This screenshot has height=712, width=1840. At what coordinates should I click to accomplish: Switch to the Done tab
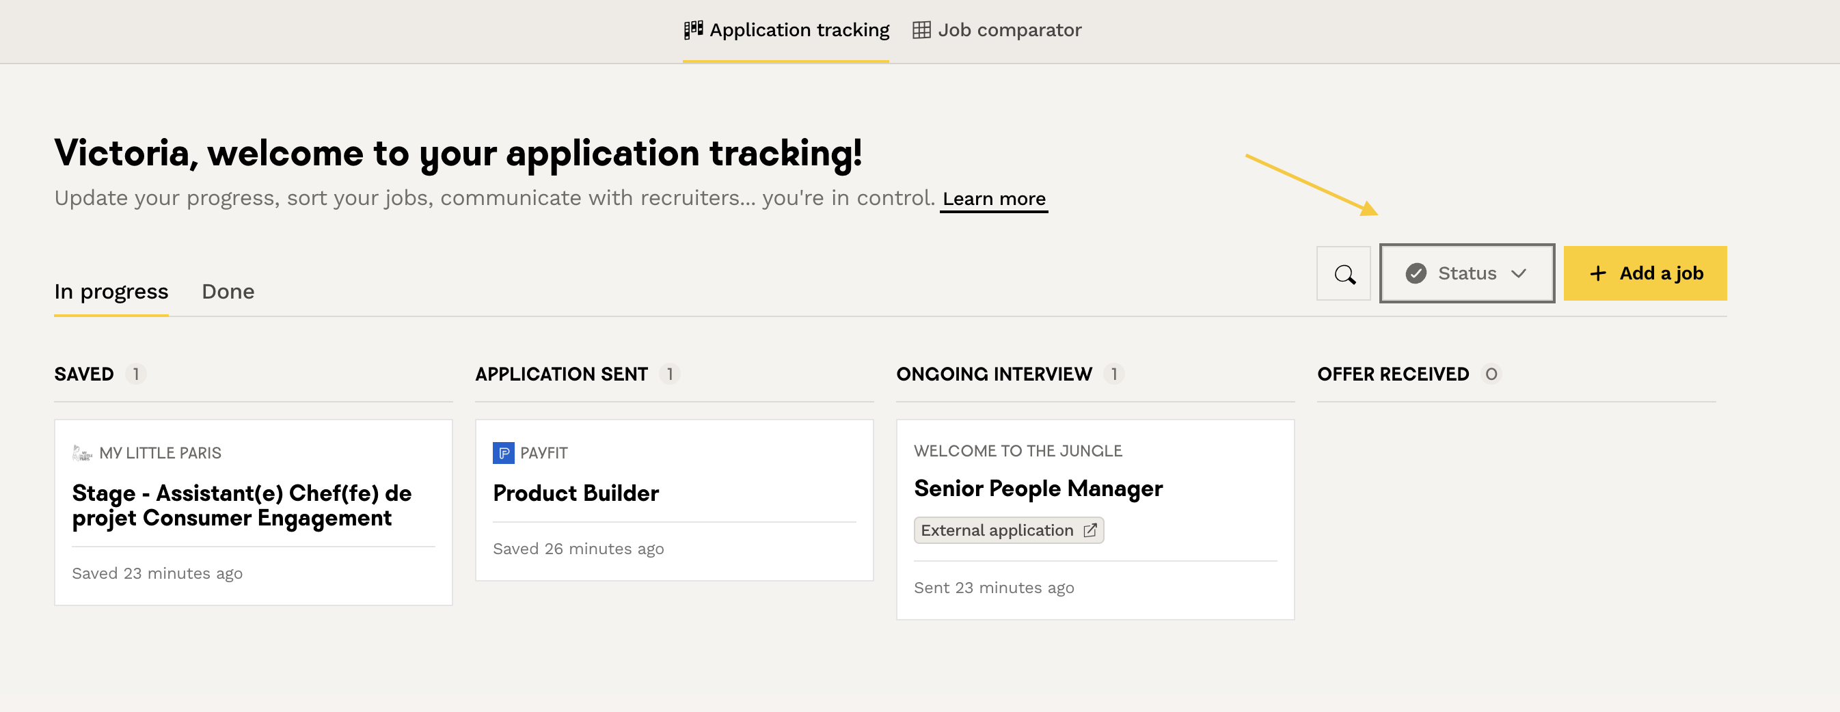click(228, 291)
